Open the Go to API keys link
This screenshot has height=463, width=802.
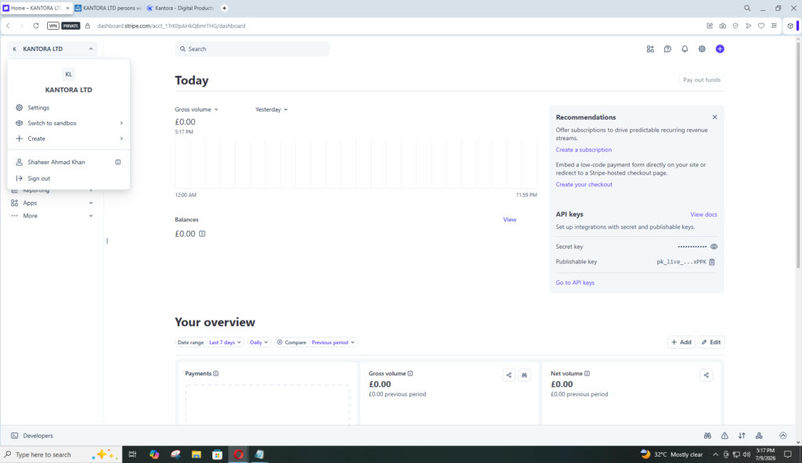(x=575, y=282)
